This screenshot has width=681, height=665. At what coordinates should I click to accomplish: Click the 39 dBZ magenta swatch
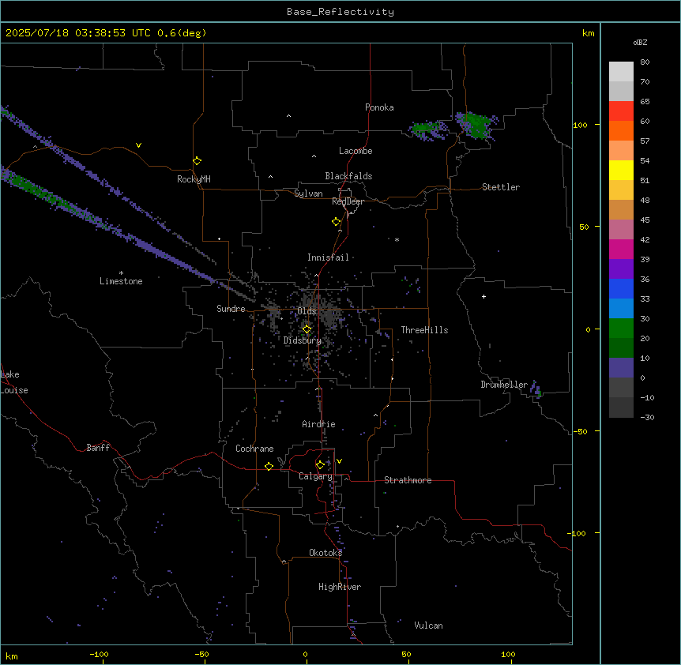tap(621, 249)
